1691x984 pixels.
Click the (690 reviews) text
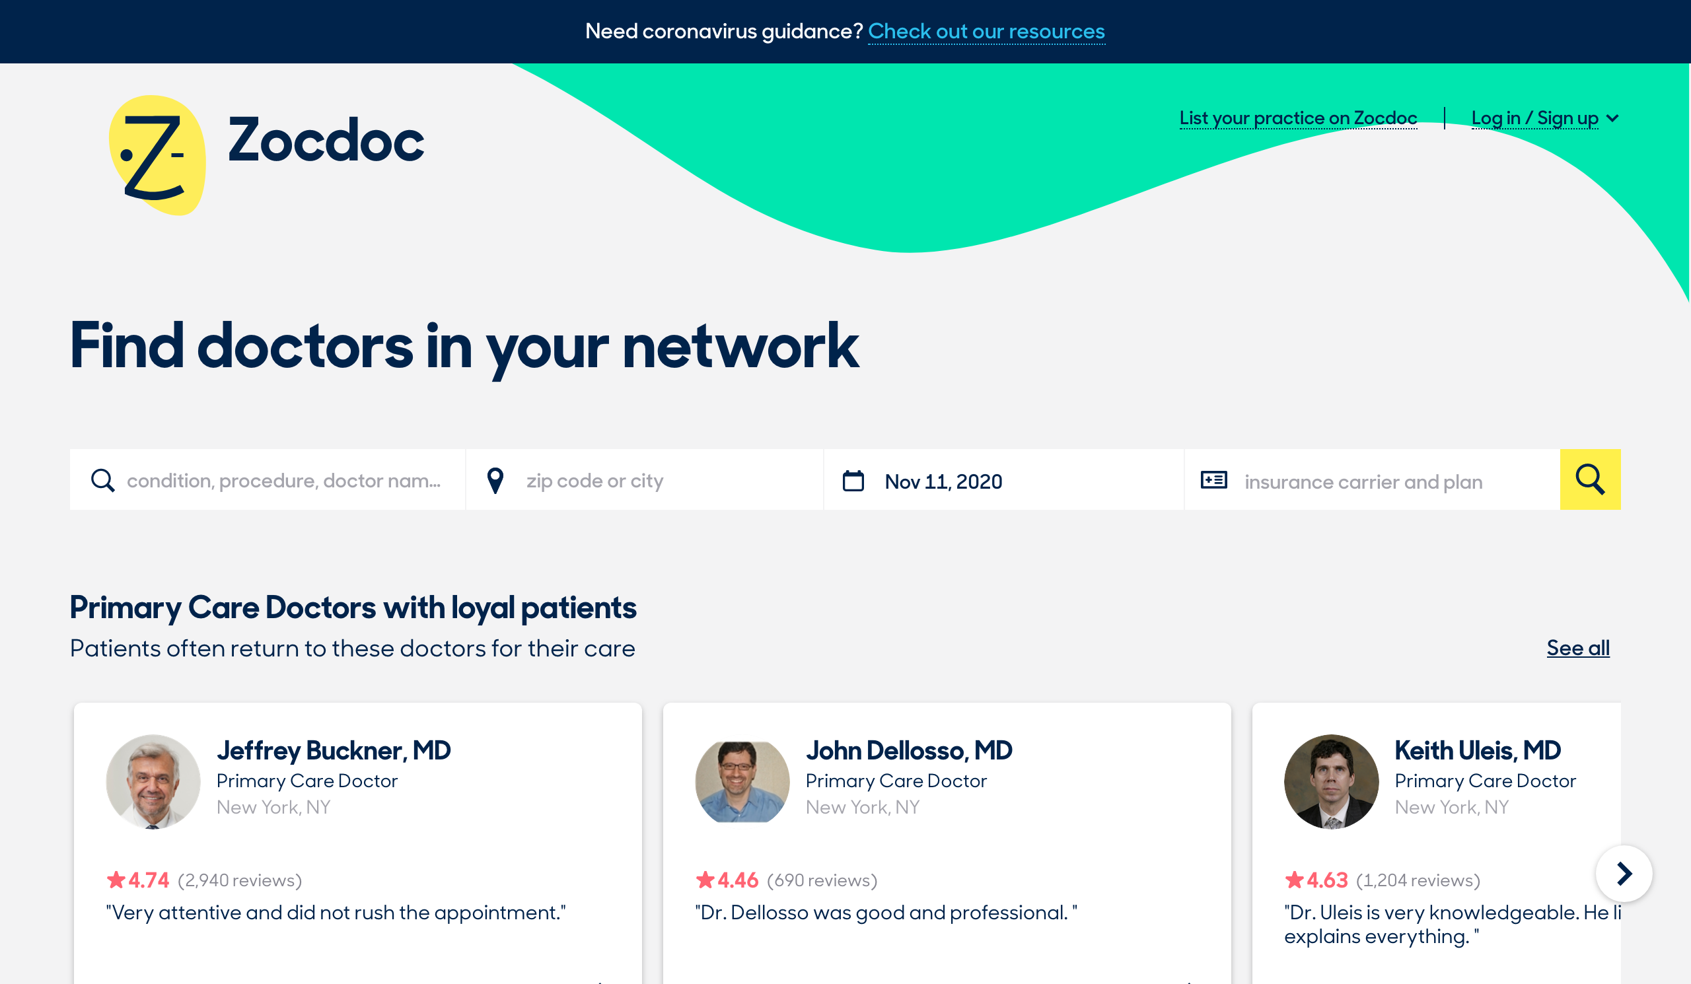pos(822,880)
